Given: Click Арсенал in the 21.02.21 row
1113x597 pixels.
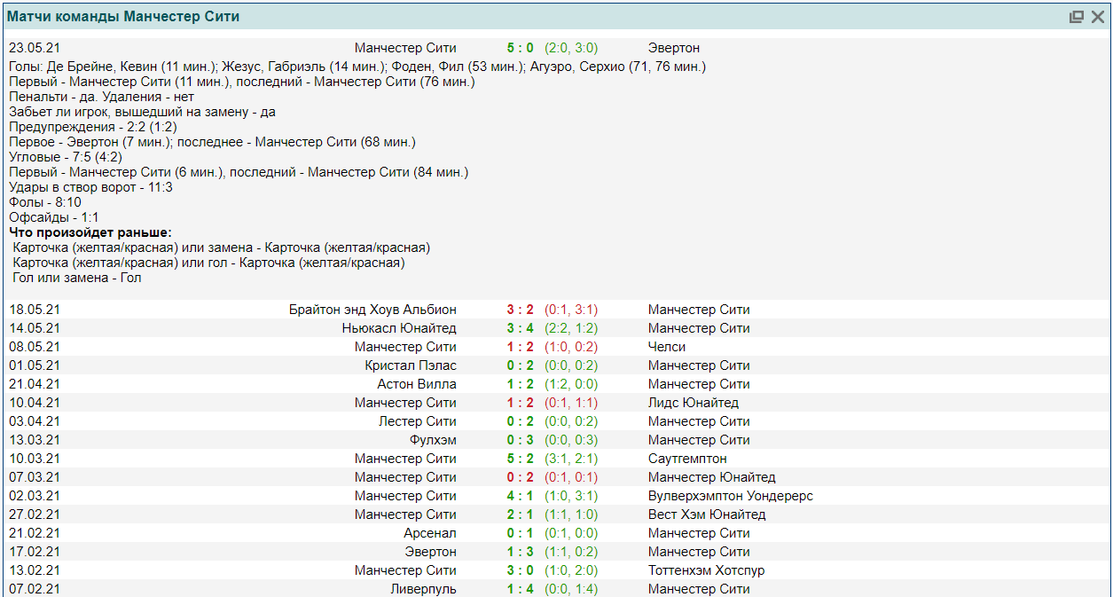Looking at the screenshot, I should pyautogui.click(x=430, y=533).
